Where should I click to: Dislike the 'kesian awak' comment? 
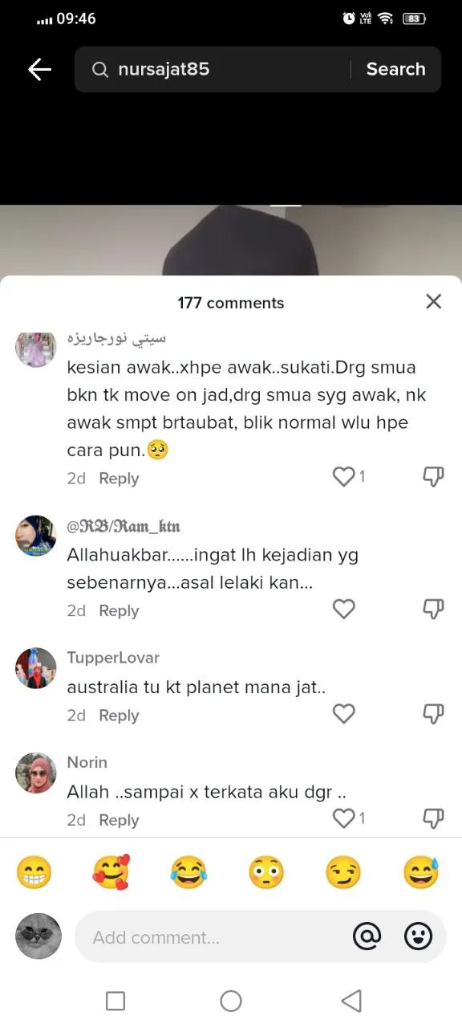pyautogui.click(x=433, y=478)
